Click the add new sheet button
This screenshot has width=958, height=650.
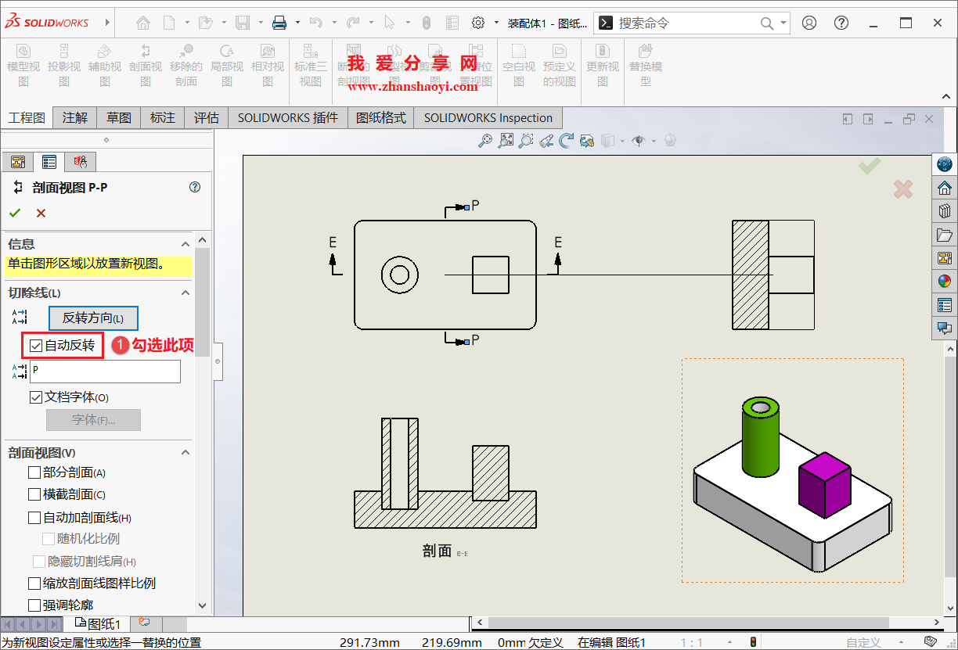pos(144,623)
